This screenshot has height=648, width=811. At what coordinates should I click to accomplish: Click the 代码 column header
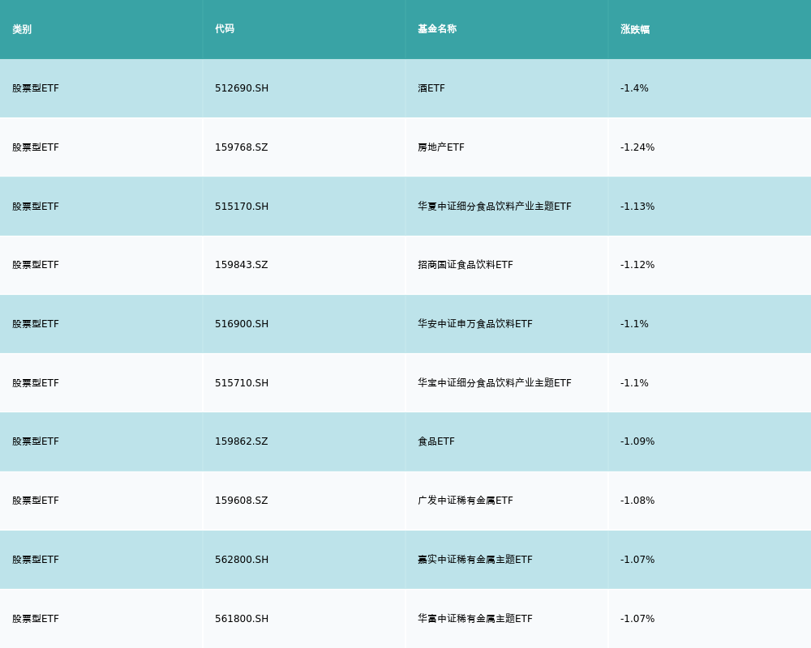pos(225,29)
